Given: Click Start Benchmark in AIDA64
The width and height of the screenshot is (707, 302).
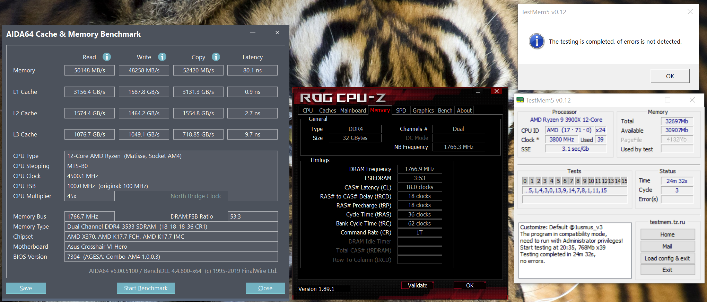Looking at the screenshot, I should tap(146, 288).
